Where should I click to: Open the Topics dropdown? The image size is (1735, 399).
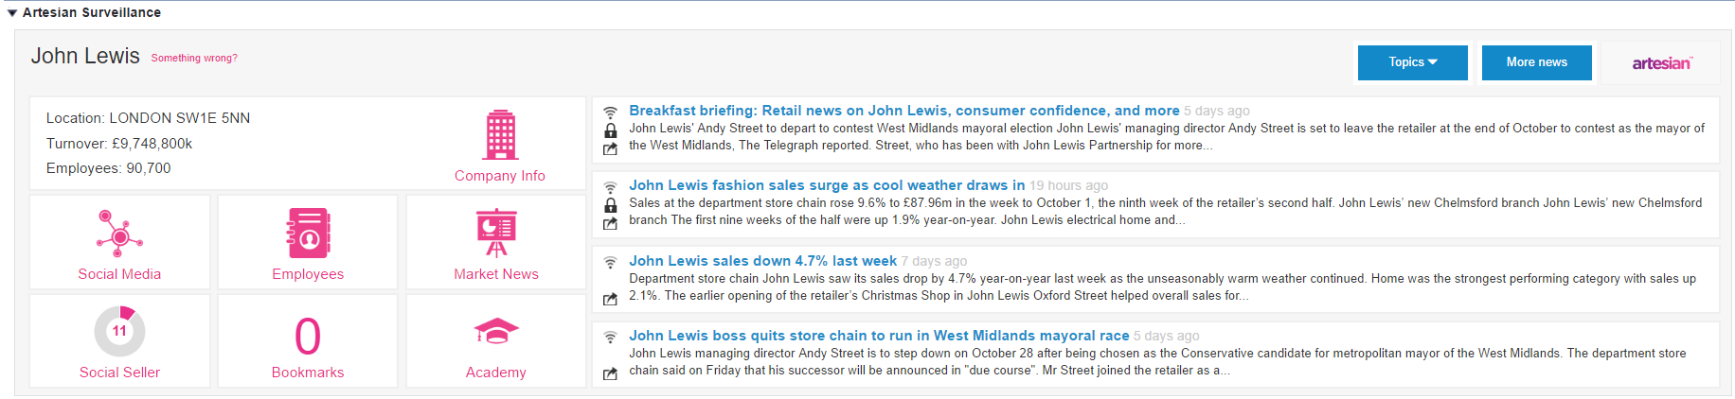pos(1413,62)
